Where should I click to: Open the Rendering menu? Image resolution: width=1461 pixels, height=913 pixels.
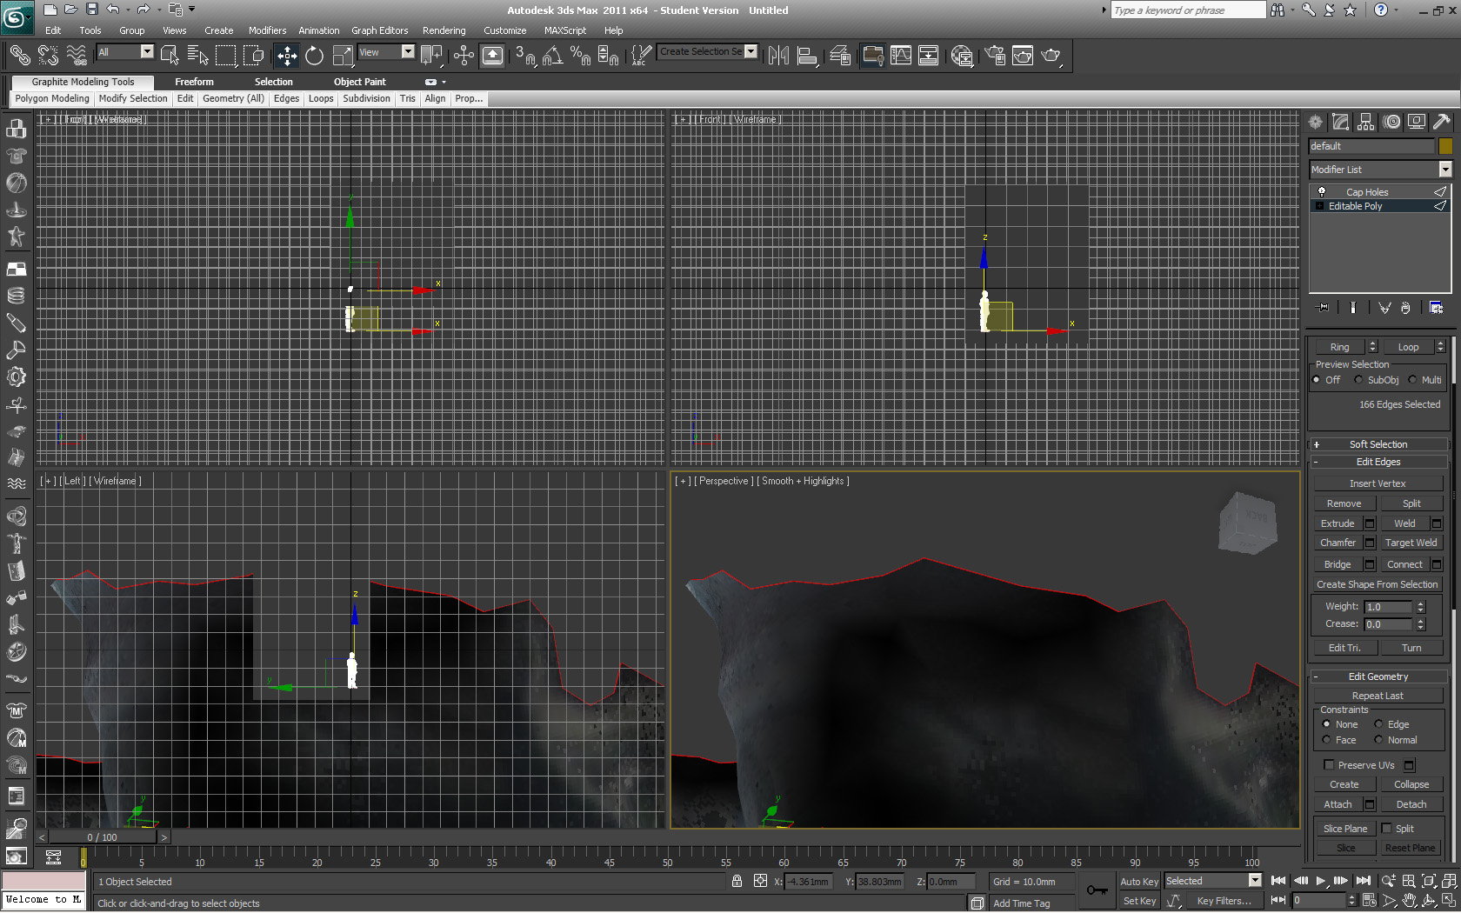pos(444,30)
